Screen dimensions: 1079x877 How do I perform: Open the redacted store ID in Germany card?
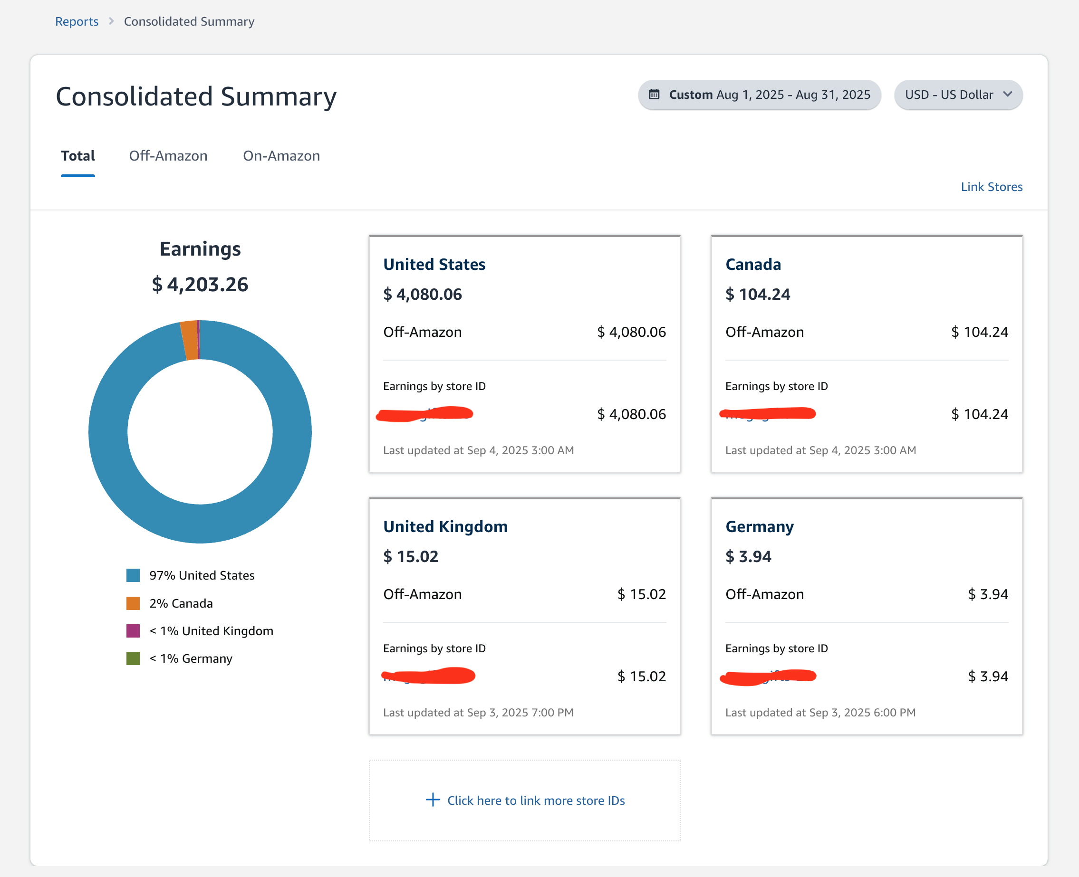(x=767, y=677)
